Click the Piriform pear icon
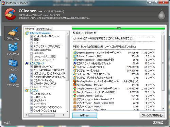Screen dimensions: 170x127 (161, 14)
